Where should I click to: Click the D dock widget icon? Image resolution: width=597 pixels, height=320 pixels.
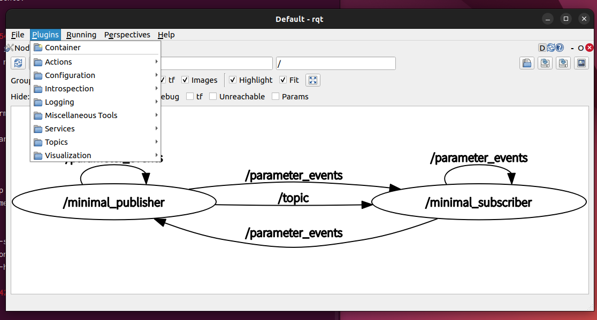click(x=542, y=48)
